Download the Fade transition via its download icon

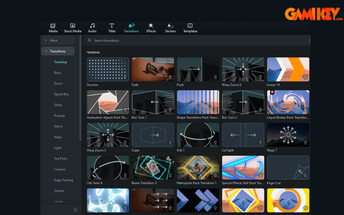click(170, 77)
